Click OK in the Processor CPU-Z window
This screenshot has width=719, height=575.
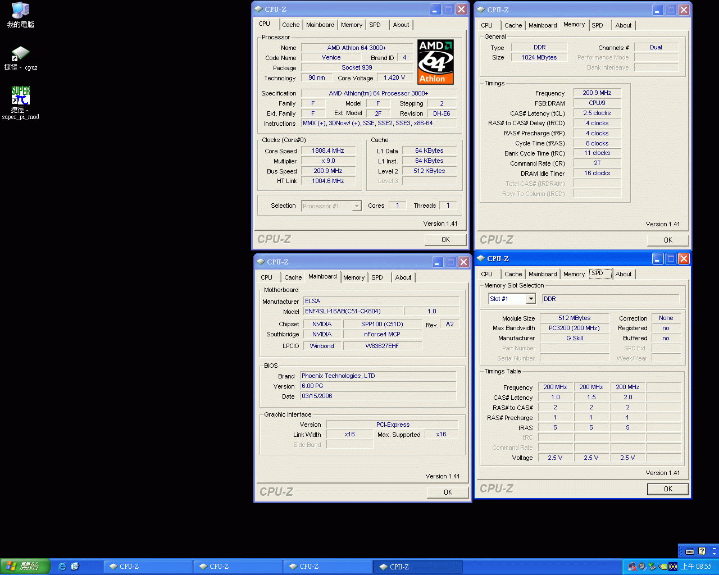446,240
